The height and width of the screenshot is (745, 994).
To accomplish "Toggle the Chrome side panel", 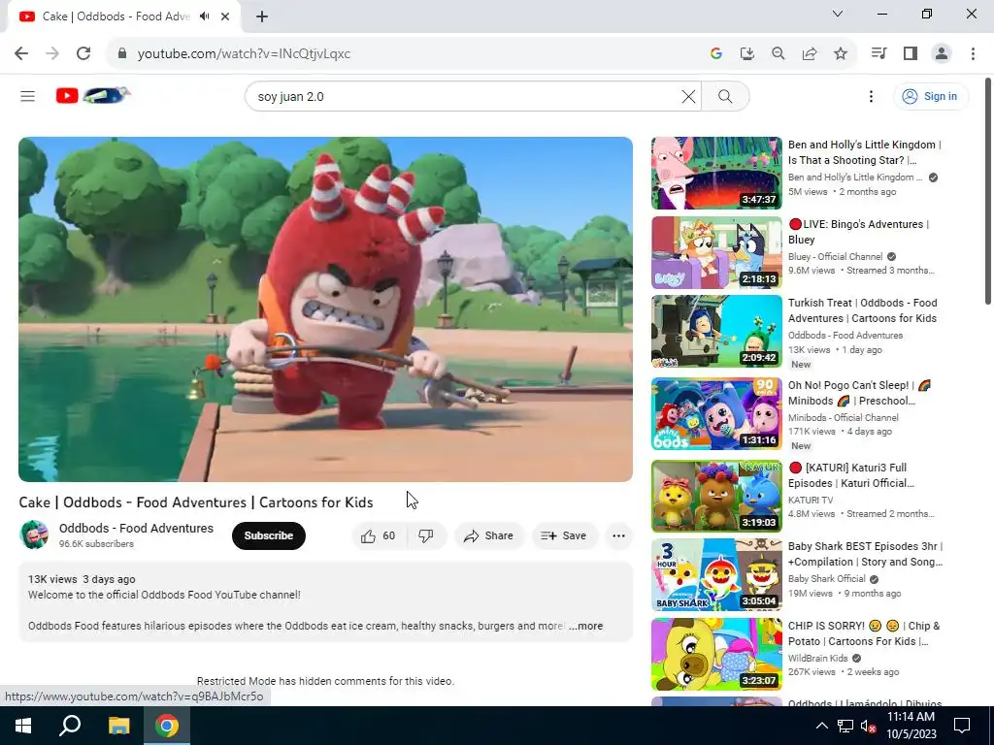I will tap(911, 54).
